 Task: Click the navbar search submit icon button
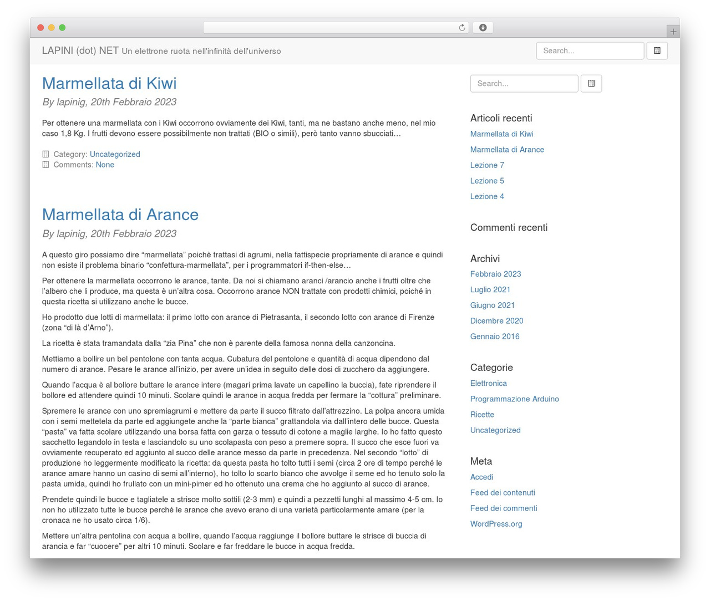pos(657,50)
